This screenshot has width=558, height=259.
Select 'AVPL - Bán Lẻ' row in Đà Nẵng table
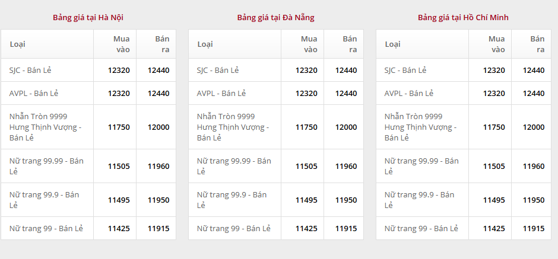point(221,93)
